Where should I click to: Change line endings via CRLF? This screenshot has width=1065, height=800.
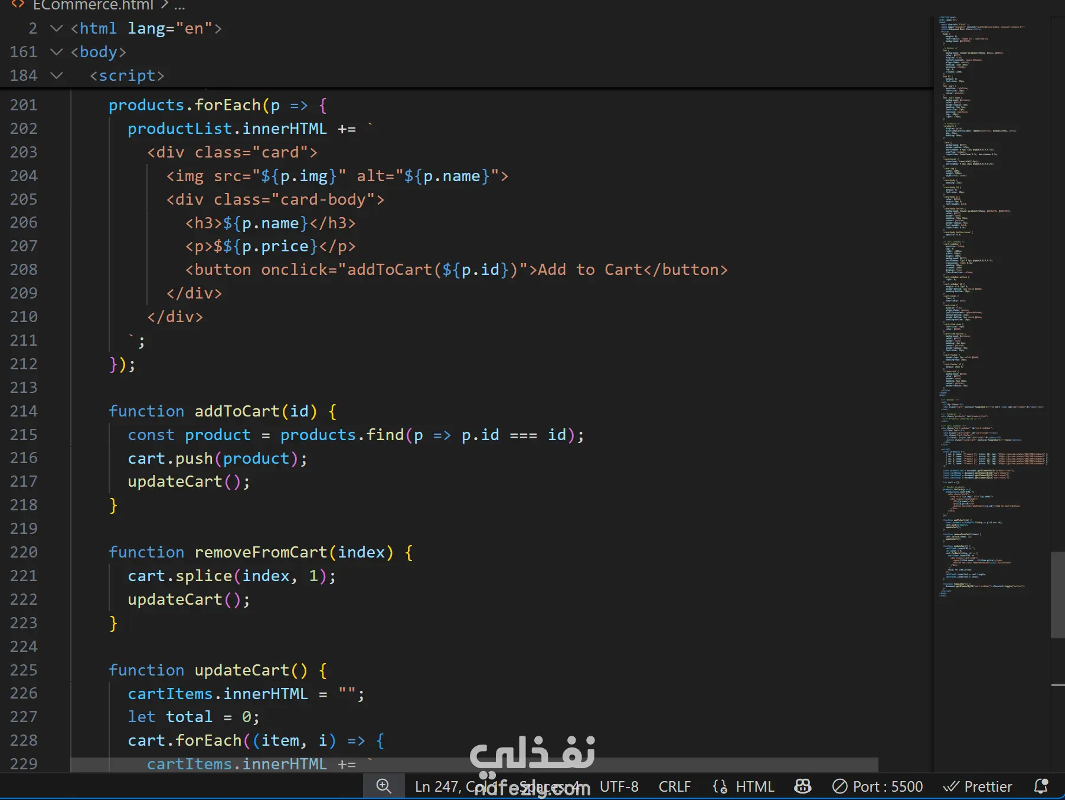click(675, 786)
